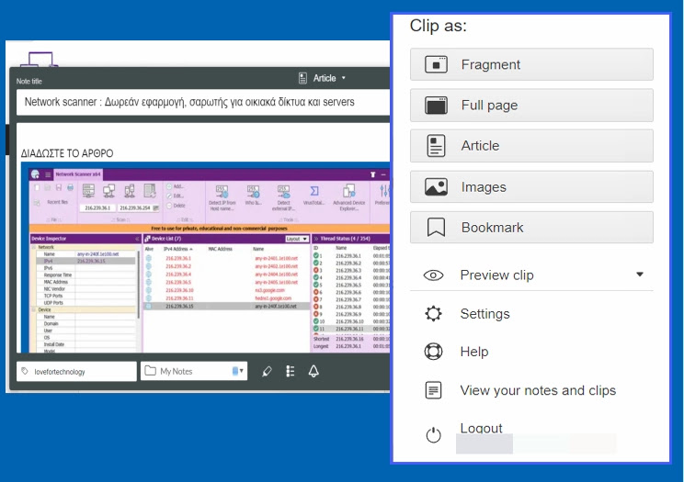Viewport: 684px width, 482px height.
Task: Open View your notes and clips
Action: pyautogui.click(x=538, y=390)
